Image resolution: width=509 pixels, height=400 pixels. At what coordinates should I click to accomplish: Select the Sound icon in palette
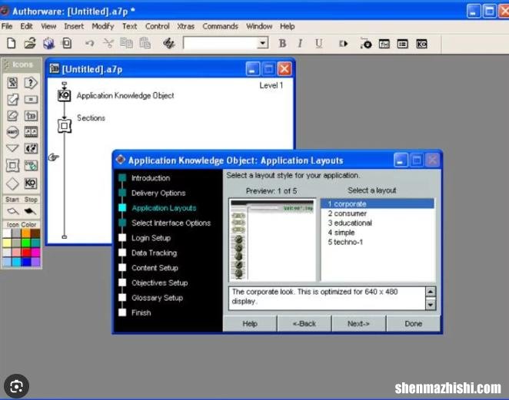(x=31, y=148)
